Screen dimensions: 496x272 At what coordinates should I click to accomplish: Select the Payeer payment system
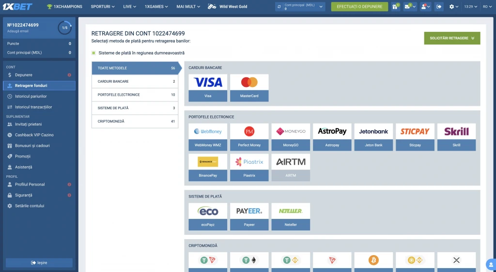(249, 216)
